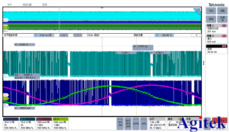Add the D15-D0 digital channel
Viewport: 229px width, 132px height.
[x=120, y=124]
